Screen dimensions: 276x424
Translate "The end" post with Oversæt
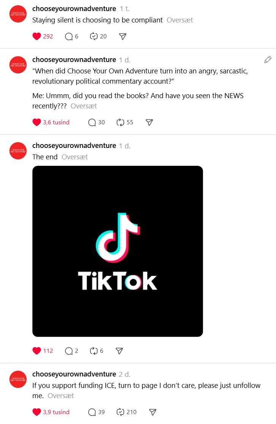[75, 157]
